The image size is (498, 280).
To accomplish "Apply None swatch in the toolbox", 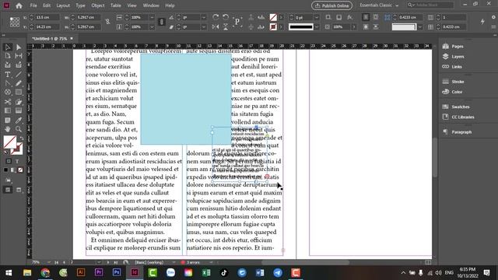I will [x=20, y=170].
